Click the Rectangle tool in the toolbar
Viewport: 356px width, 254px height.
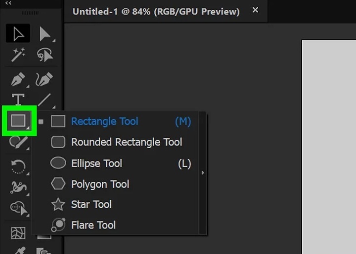click(19, 120)
